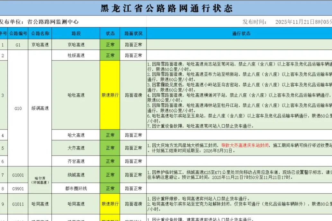Click the red 导致大齐高速庆东站封闭 text
The width and height of the screenshot is (332, 221).
point(245,145)
